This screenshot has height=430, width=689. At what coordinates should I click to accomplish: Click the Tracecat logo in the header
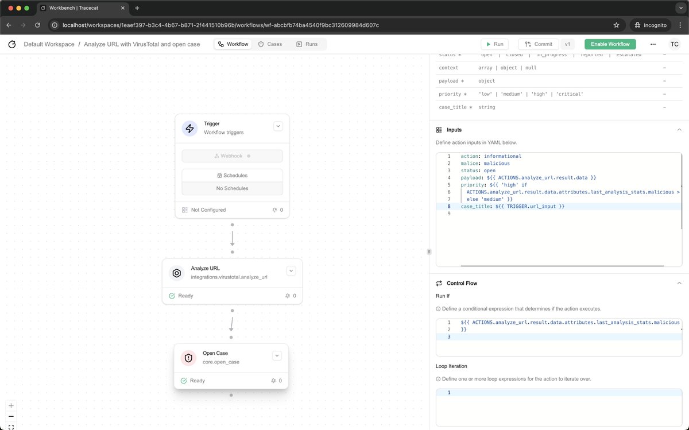click(x=11, y=44)
